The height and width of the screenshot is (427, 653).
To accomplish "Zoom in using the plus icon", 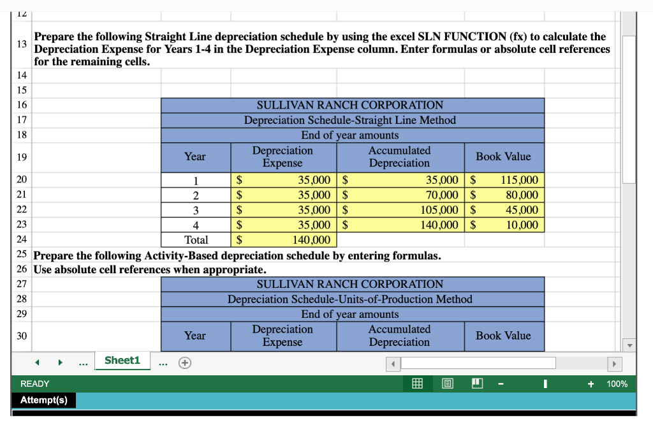I will pos(590,384).
